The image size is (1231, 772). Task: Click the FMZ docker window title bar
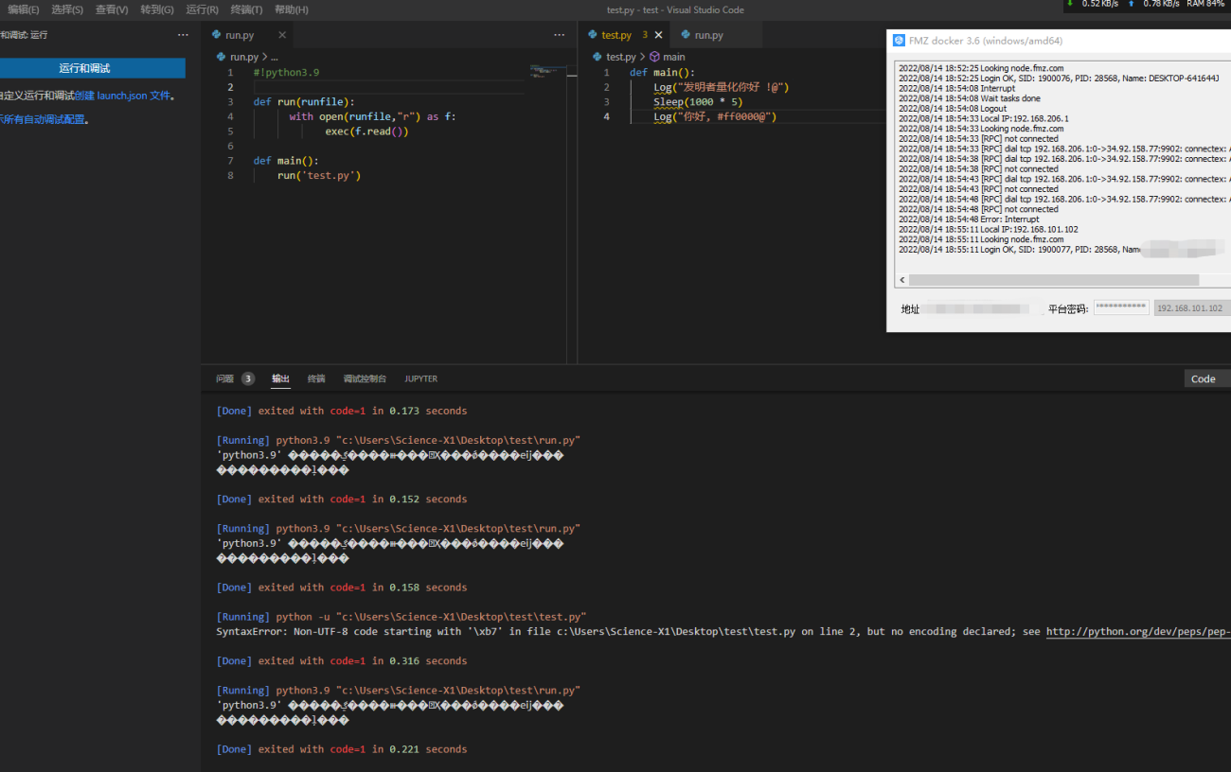pyautogui.click(x=1059, y=41)
